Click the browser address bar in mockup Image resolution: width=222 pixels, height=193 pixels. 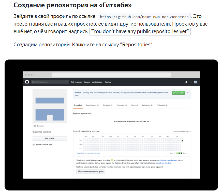(111, 75)
